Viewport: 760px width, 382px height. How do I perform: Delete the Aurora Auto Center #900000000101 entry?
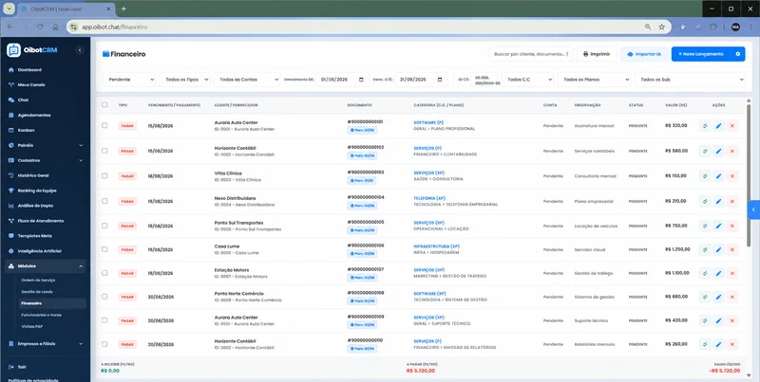point(731,126)
